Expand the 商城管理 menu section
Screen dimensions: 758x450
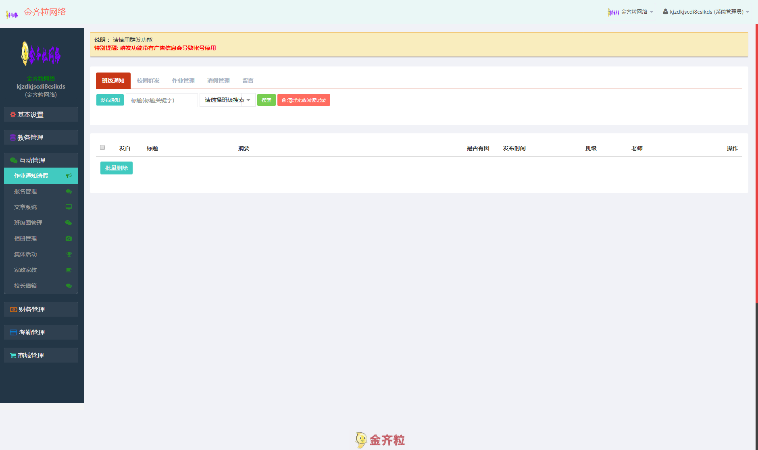tap(41, 355)
